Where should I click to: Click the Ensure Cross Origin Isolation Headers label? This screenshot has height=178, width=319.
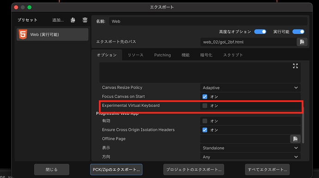[138, 130]
